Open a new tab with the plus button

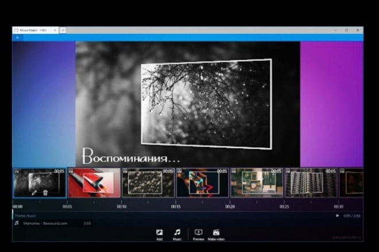pos(63,30)
